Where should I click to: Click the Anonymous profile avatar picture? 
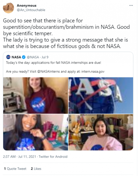point(9,8)
